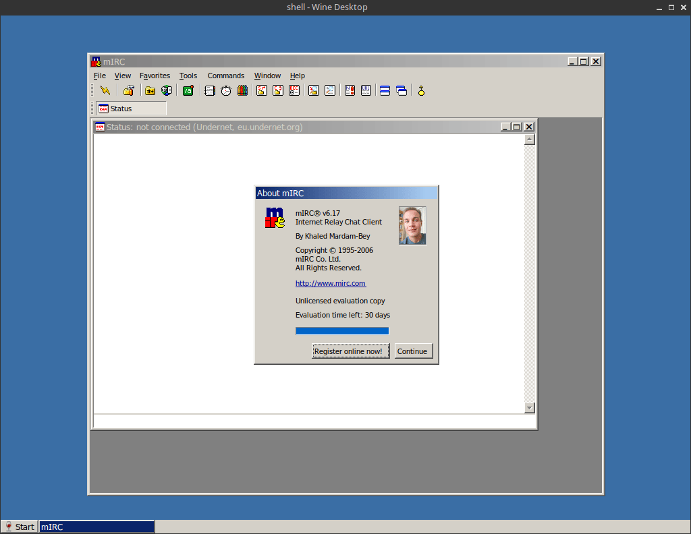Click the channels list globe icon
691x534 pixels.
(167, 90)
